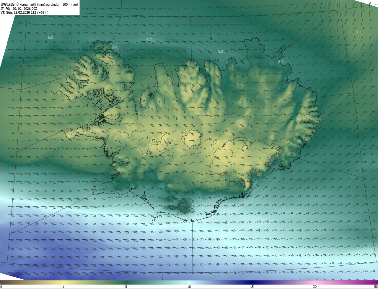378x289 pixels.
Task: Click the 5 tick on the color scale
Action: pyautogui.click(x=126, y=287)
